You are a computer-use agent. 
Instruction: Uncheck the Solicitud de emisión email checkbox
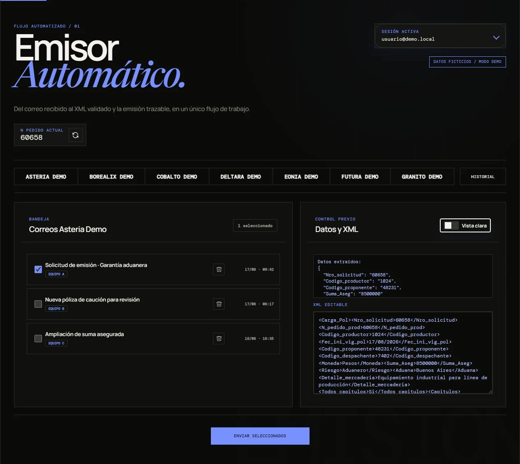[38, 269]
